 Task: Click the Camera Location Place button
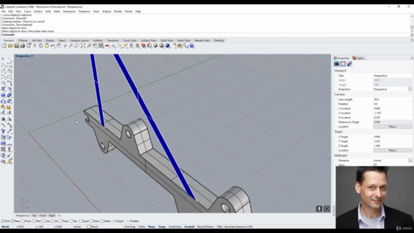(x=393, y=127)
